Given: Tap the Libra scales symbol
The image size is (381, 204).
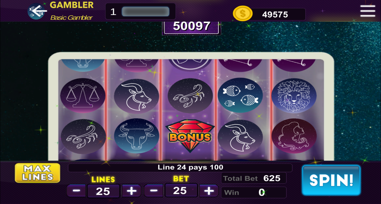Looking at the screenshot, I should pyautogui.click(x=83, y=95).
